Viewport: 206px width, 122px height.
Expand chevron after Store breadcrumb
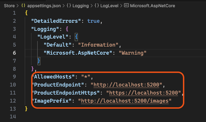click(x=18, y=6)
